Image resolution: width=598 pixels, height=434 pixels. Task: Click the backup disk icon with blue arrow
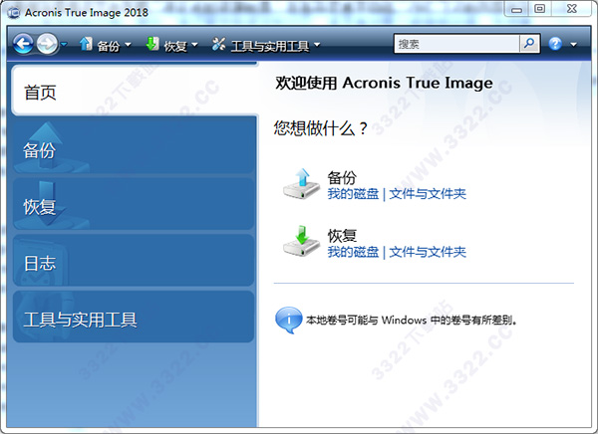pyautogui.click(x=301, y=184)
